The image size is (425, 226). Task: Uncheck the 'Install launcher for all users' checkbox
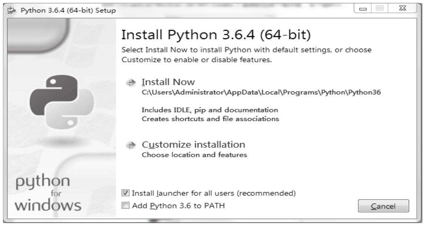[x=126, y=193]
